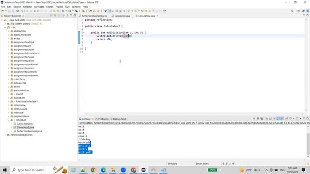The width and height of the screenshot is (310, 174).
Task: Run the program with green Run icon
Action: [70, 11]
